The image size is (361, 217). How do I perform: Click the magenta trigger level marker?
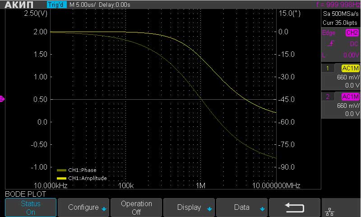click(x=2, y=99)
